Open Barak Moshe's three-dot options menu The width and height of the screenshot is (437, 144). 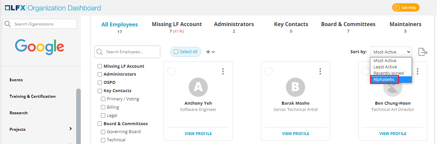(320, 71)
